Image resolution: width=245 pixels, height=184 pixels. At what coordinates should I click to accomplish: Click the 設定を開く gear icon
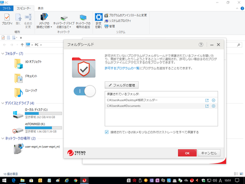(x=98, y=20)
